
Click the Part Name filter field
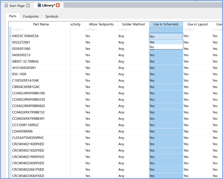coord(40,30)
